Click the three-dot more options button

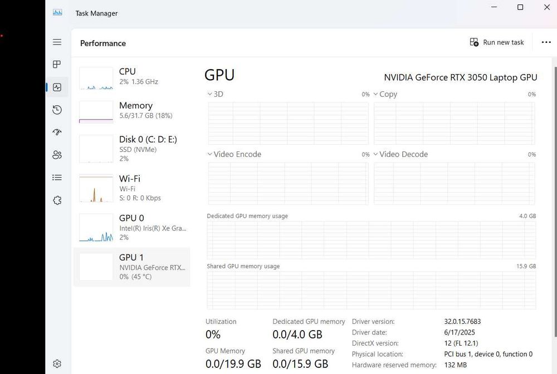click(x=546, y=42)
